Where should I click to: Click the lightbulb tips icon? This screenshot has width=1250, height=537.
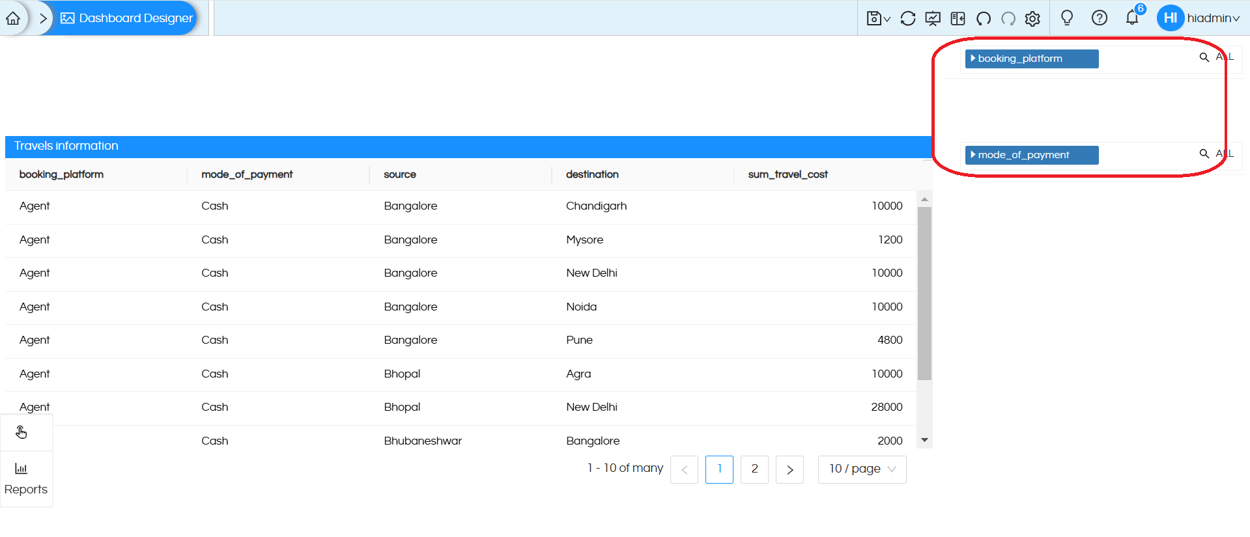point(1067,18)
